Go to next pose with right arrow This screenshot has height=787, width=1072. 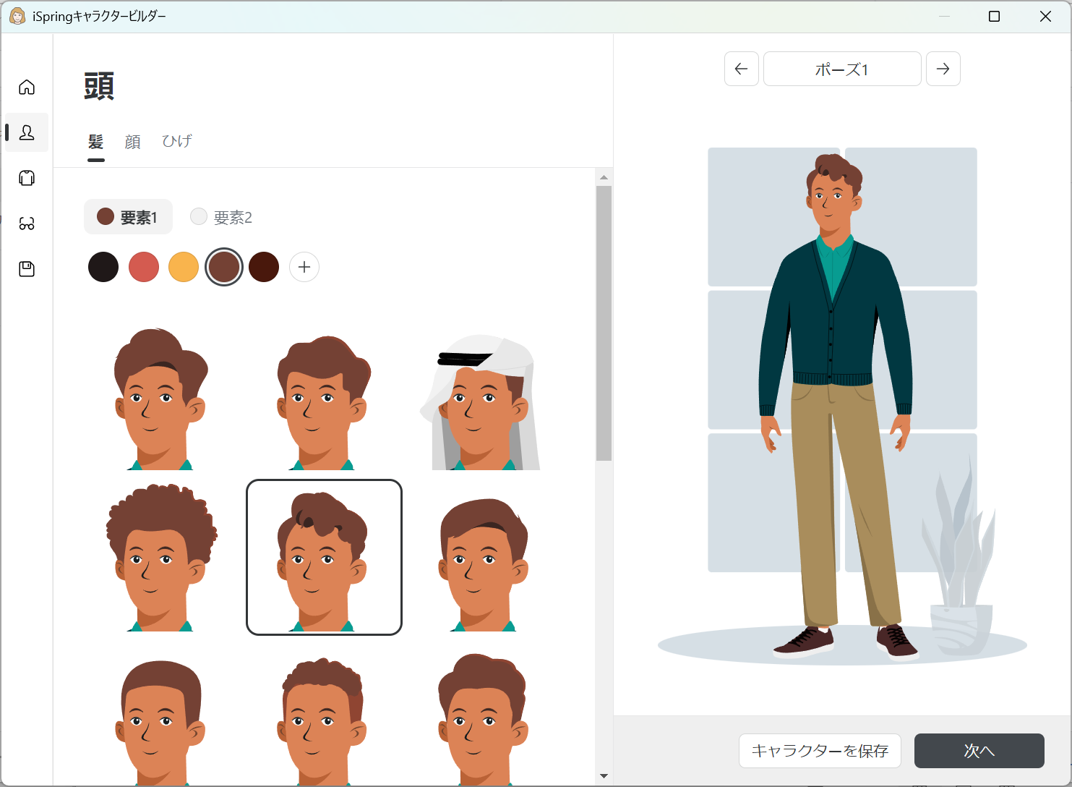[943, 69]
